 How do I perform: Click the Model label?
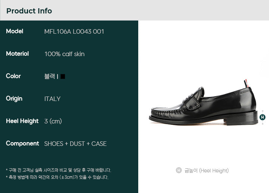15,31
